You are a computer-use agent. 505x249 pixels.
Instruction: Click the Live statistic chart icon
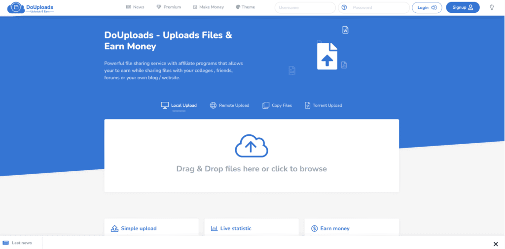[214, 228]
